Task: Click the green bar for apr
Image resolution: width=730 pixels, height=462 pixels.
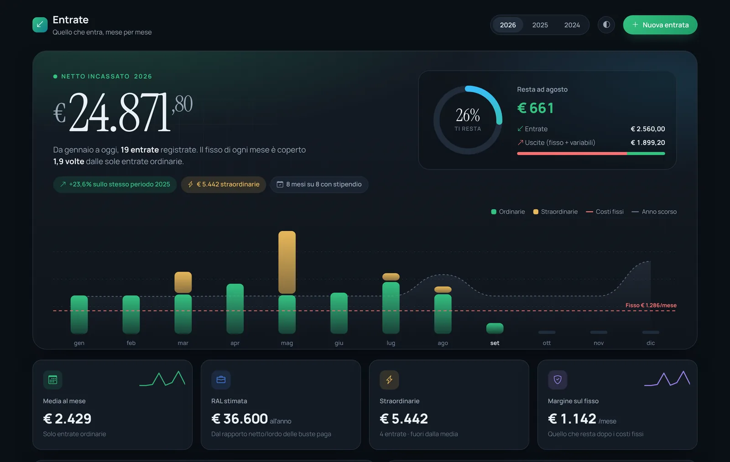Action: pyautogui.click(x=235, y=309)
